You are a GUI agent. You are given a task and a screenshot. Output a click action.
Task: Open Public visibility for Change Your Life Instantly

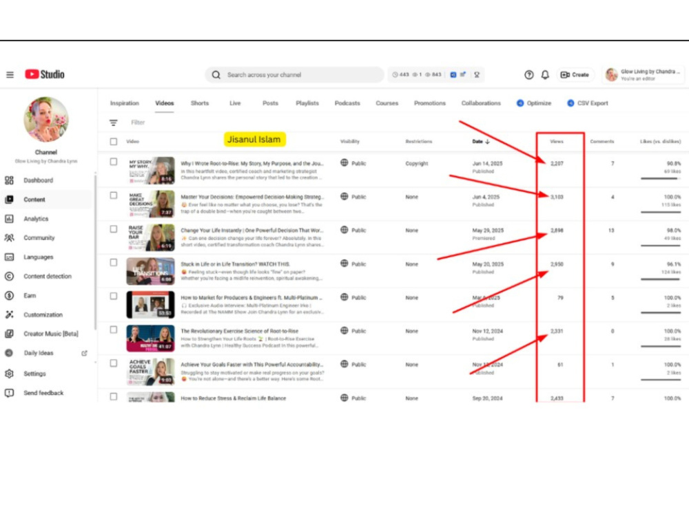pyautogui.click(x=353, y=230)
